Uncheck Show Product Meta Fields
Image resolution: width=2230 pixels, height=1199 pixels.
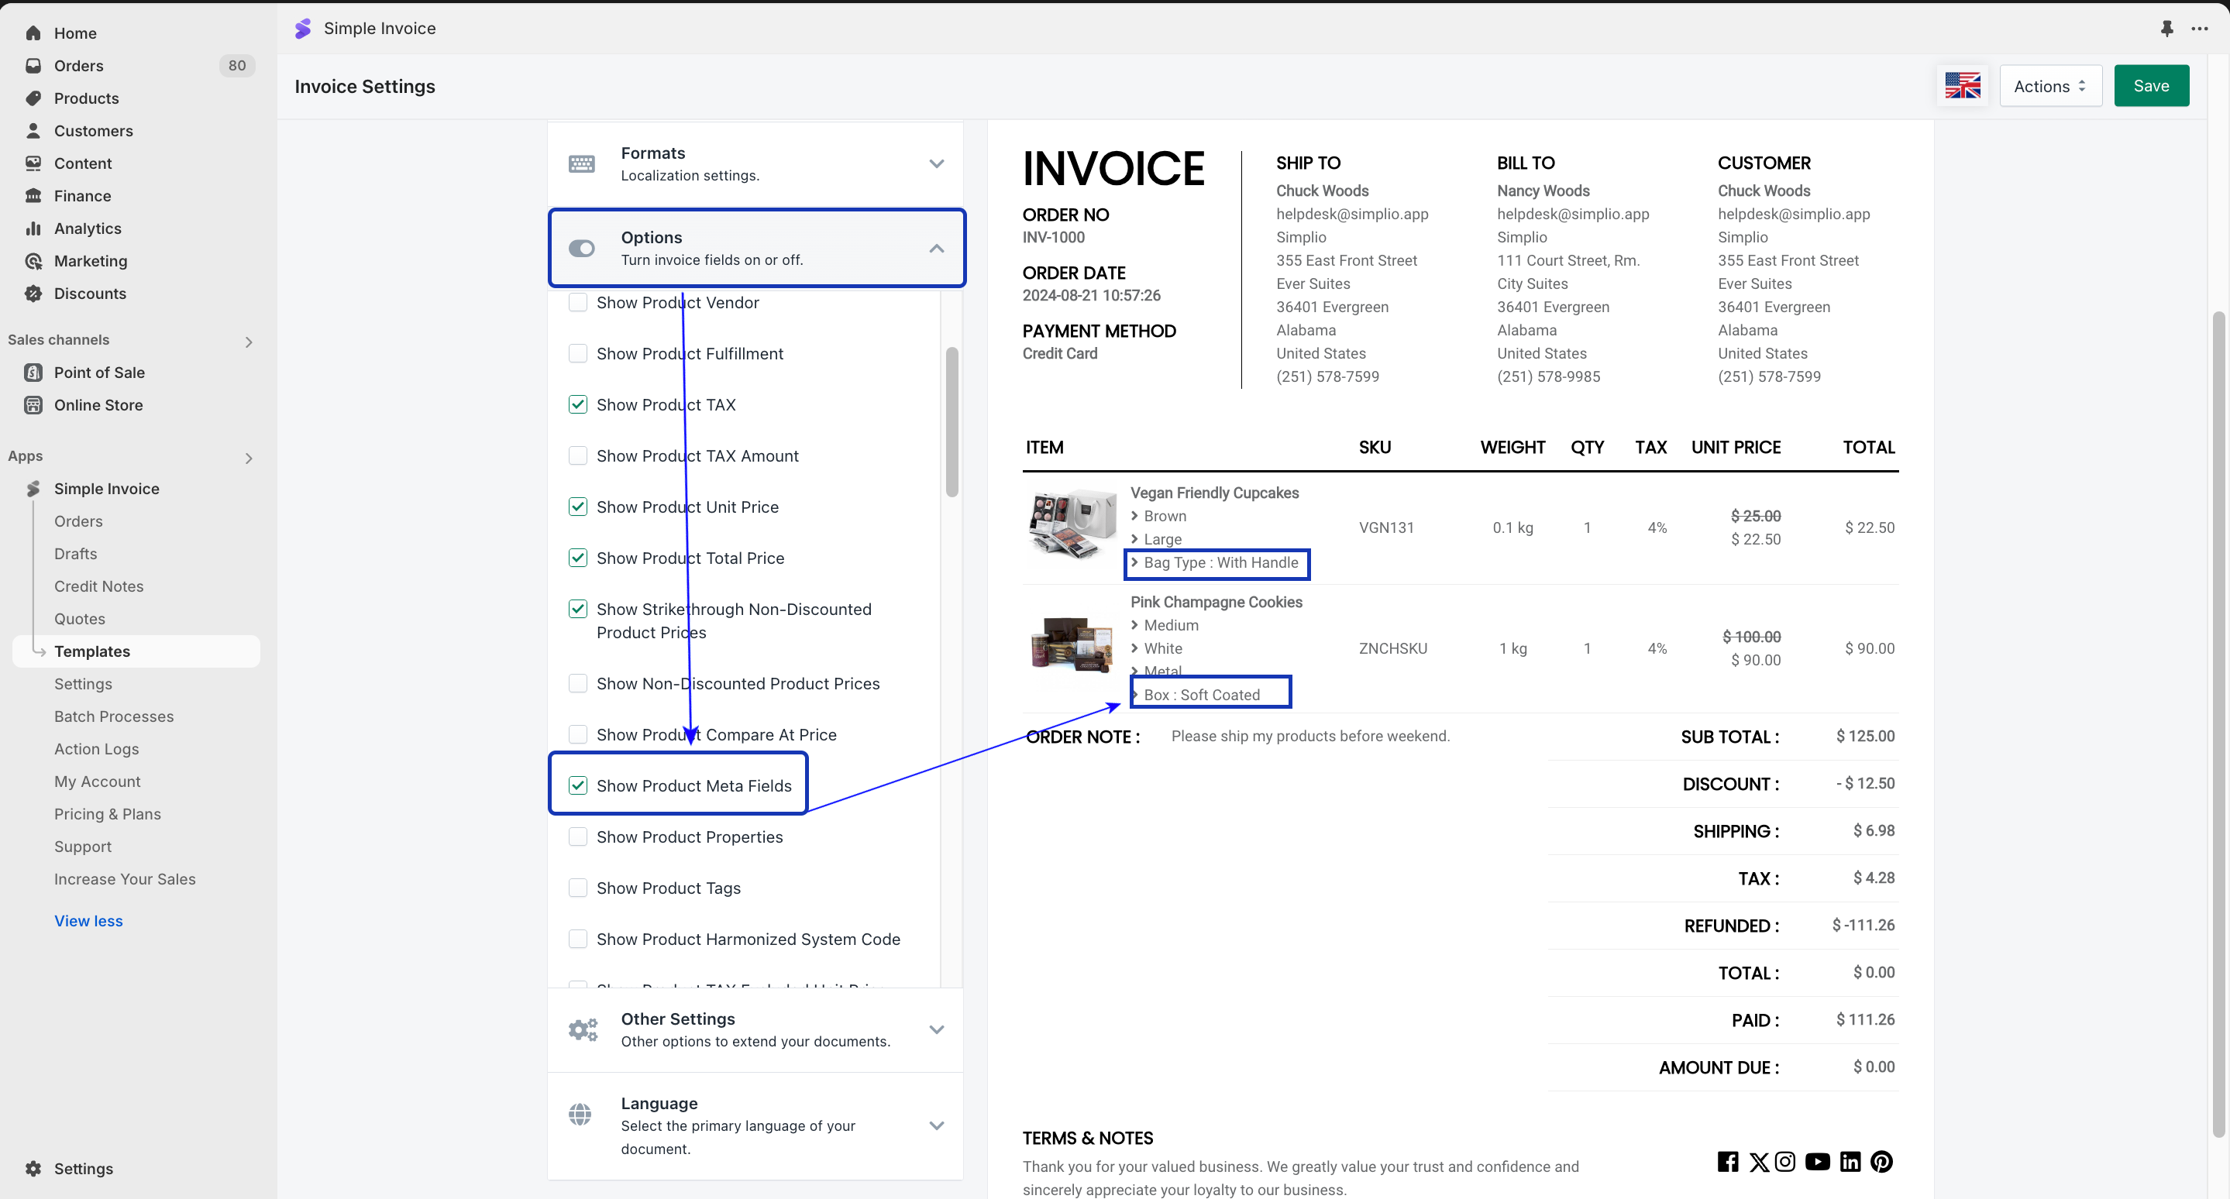[577, 785]
